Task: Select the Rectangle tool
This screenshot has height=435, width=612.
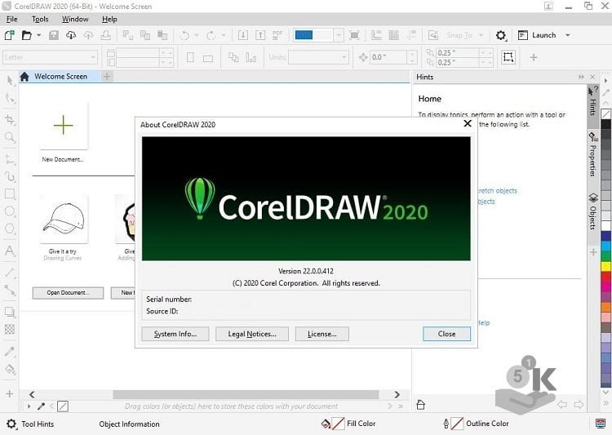Action: [x=10, y=193]
